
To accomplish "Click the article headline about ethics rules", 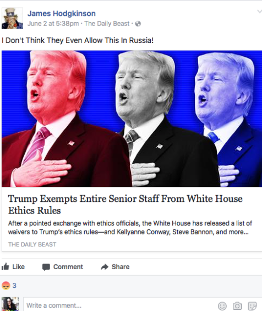I will 125,205.
